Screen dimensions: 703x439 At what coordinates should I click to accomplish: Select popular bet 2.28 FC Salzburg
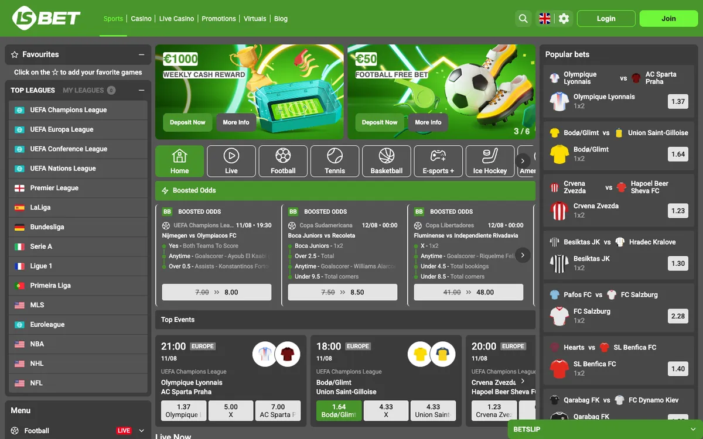[x=678, y=316]
